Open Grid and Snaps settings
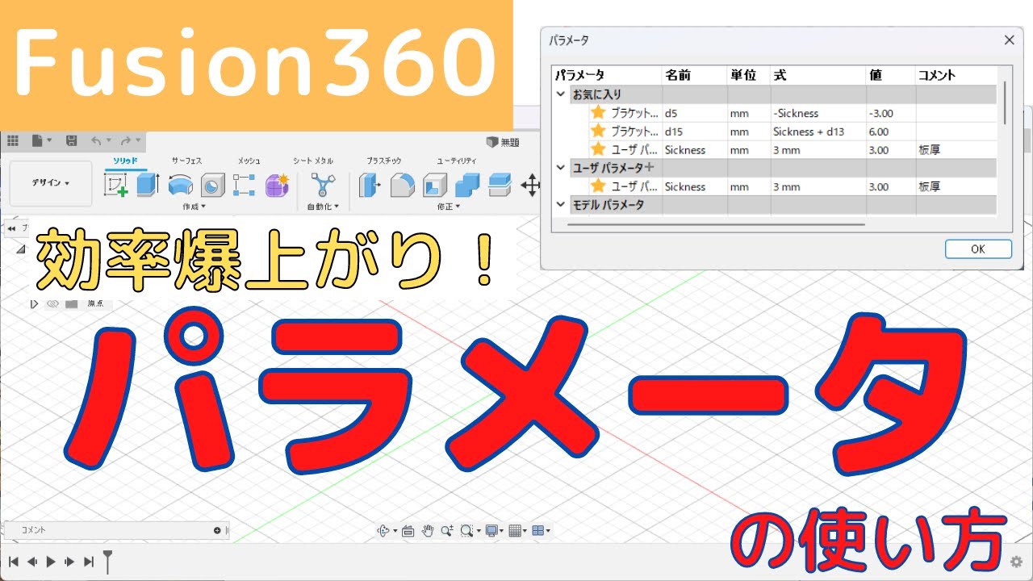This screenshot has width=1033, height=581. (515, 530)
